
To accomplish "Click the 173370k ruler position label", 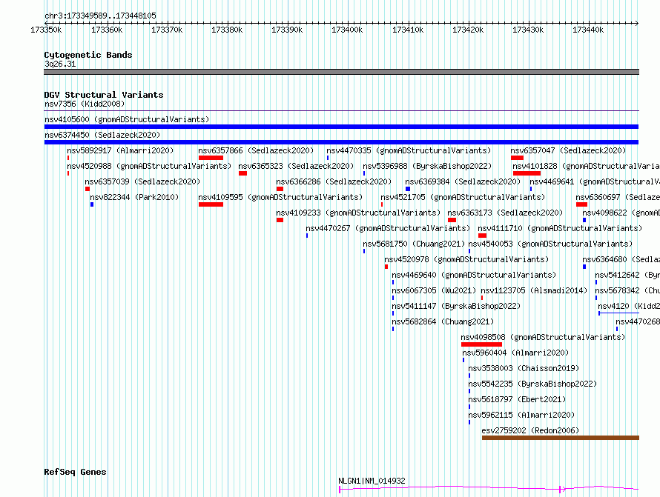I will (x=167, y=30).
